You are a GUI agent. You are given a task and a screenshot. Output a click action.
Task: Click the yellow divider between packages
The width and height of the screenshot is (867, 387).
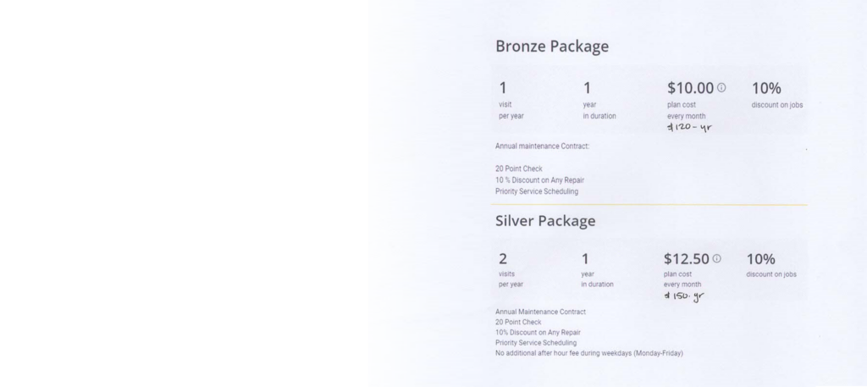coord(649,205)
